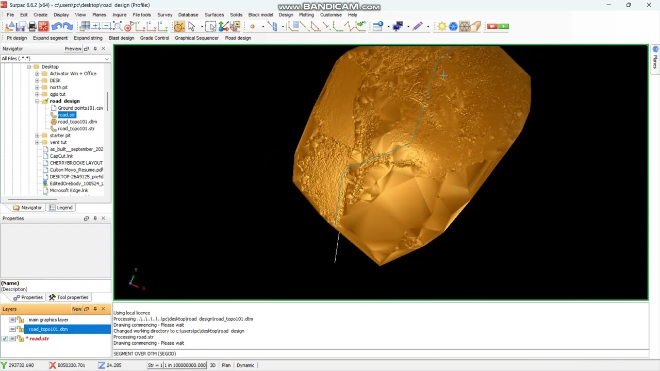Switch to the Tool properties tab
Viewport: 660px width, 371px height.
(69, 297)
